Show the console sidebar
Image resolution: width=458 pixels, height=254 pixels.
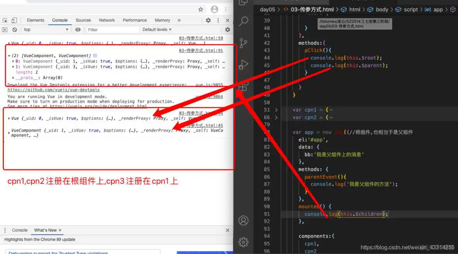pos(5,29)
